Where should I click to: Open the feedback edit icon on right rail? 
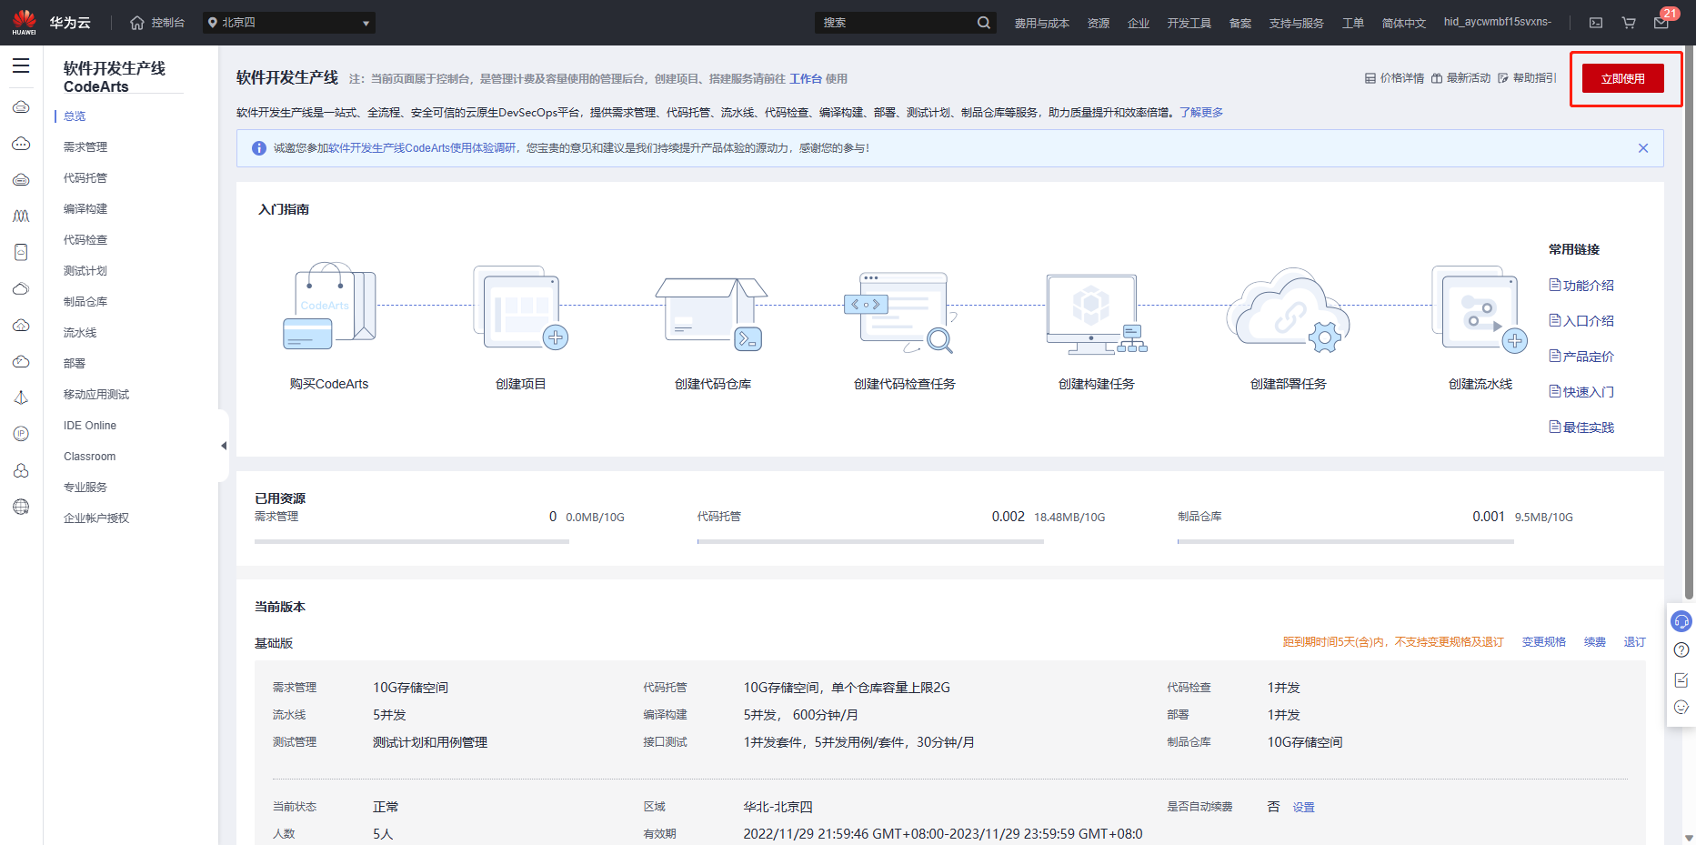point(1681,679)
